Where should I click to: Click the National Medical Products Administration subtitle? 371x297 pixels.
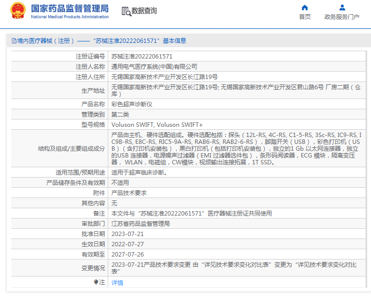(x=70, y=17)
